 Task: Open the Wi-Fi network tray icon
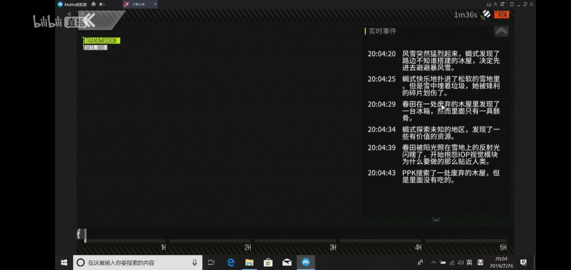[452, 263]
